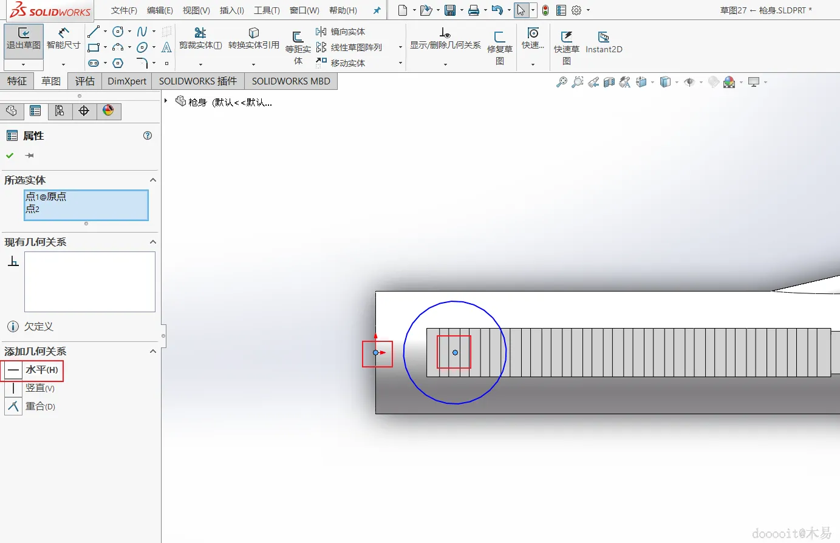840x543 pixels.
Task: Open the dropdown arrow beside the line tool
Action: coord(105,32)
